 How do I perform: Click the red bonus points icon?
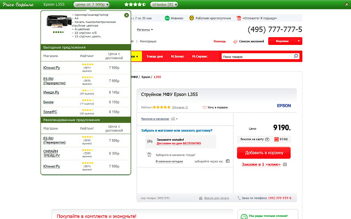pos(276,139)
